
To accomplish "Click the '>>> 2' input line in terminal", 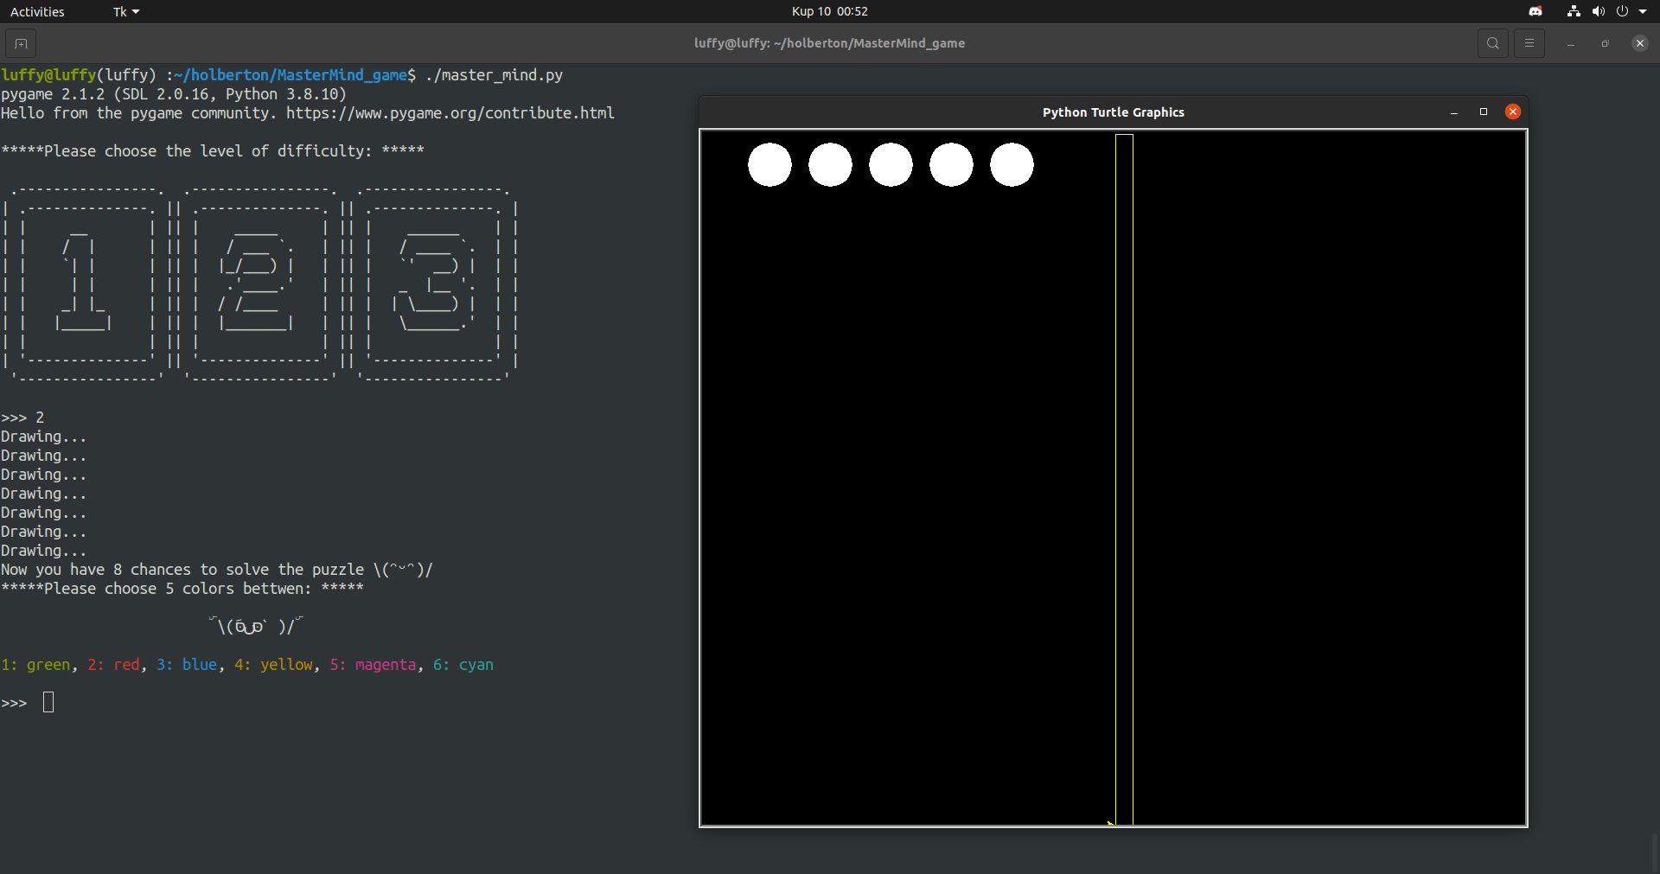I will [x=22, y=418].
